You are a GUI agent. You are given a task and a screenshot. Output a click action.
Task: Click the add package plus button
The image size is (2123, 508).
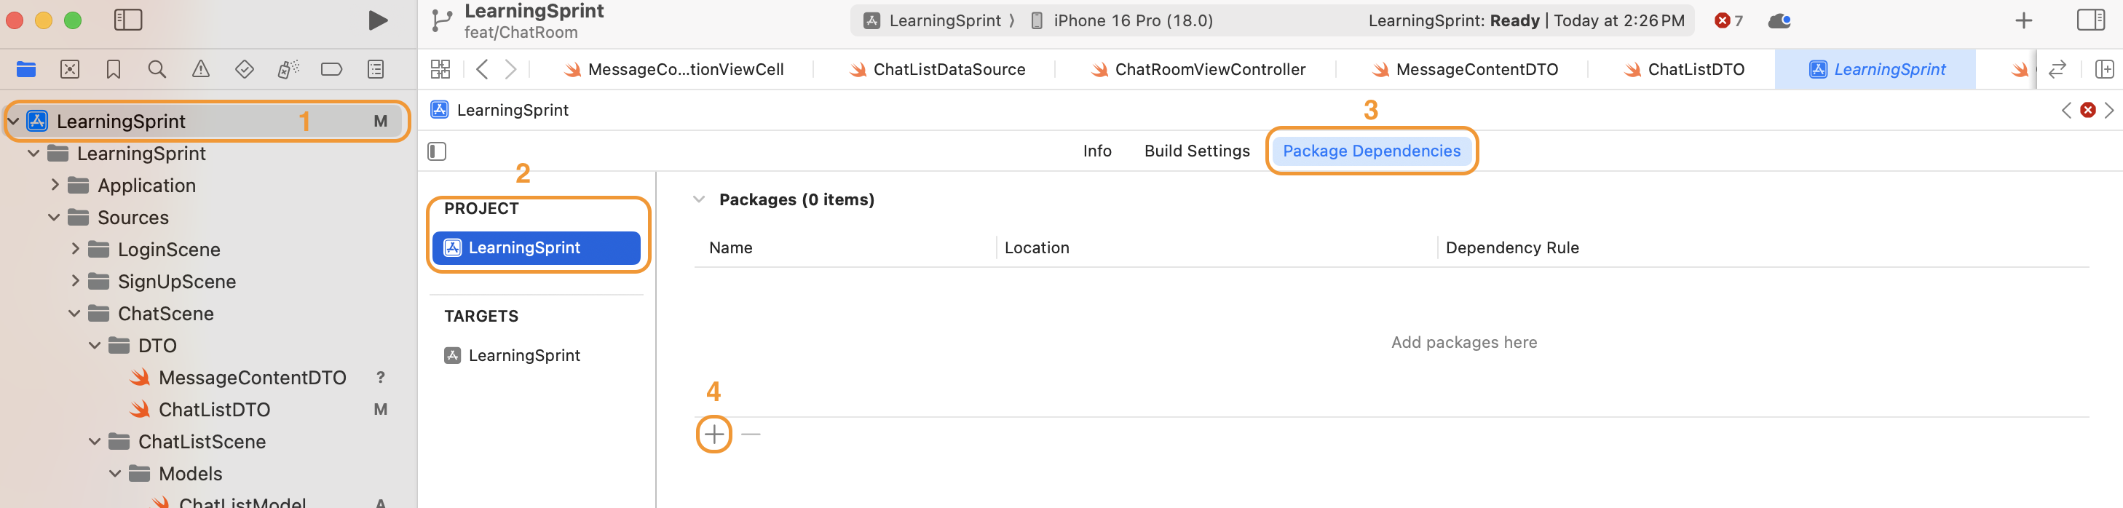[713, 434]
